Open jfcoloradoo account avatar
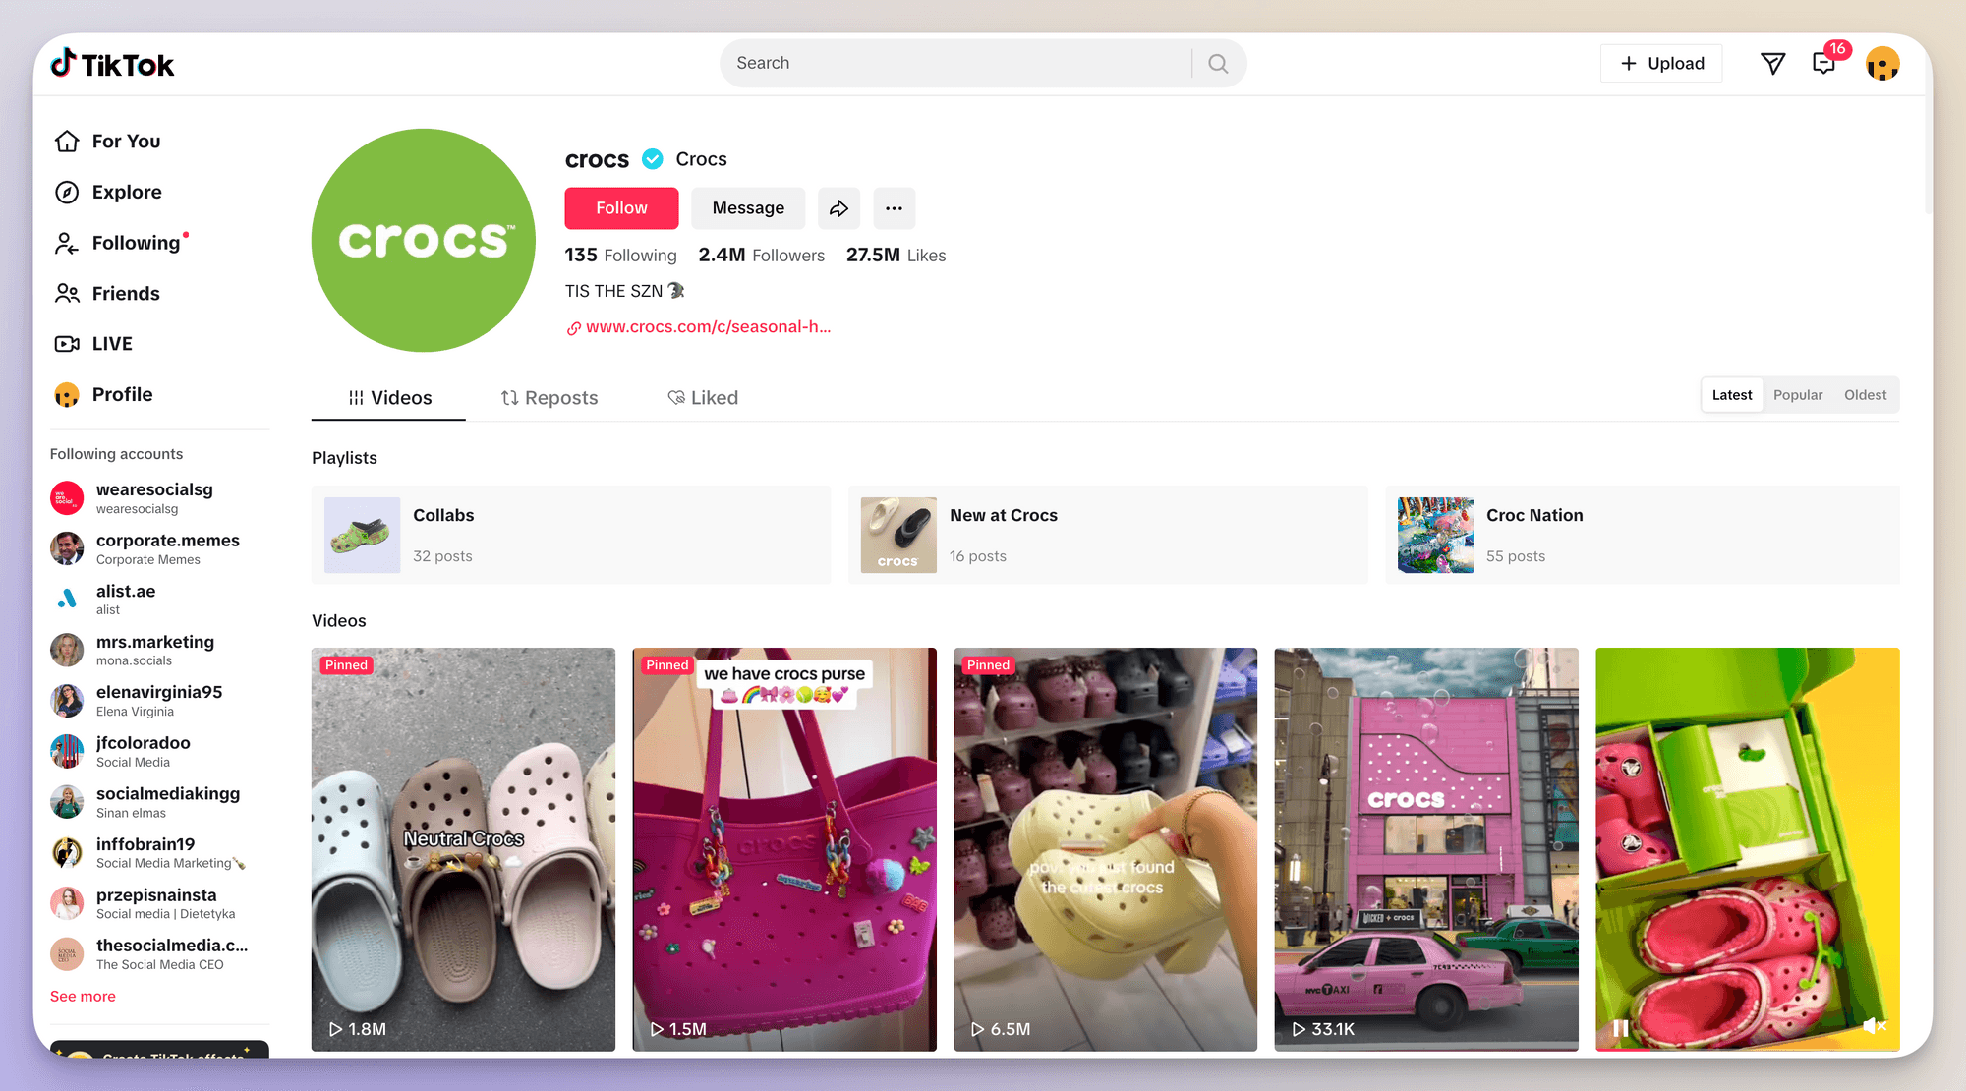 (x=67, y=751)
